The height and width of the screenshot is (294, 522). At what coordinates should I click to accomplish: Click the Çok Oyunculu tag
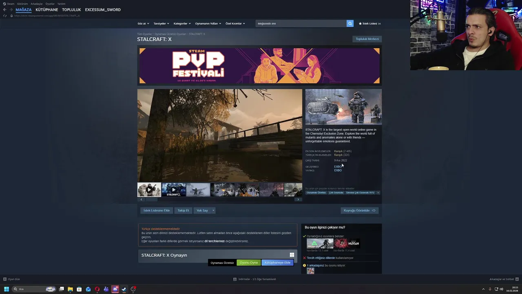click(336, 192)
